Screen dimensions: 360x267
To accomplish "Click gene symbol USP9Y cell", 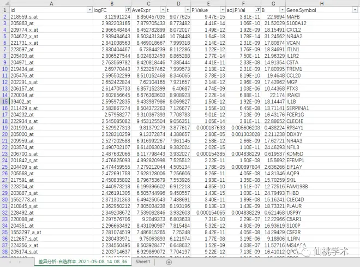I will point(322,213).
